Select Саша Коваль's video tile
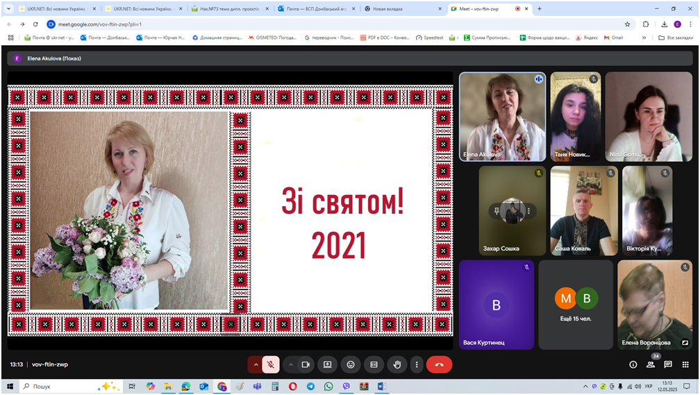This screenshot has height=395, width=700. coord(584,210)
